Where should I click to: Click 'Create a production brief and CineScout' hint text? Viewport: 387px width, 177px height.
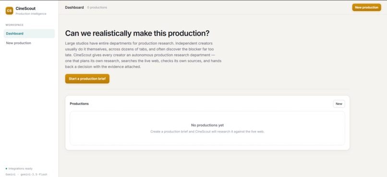tap(207, 131)
